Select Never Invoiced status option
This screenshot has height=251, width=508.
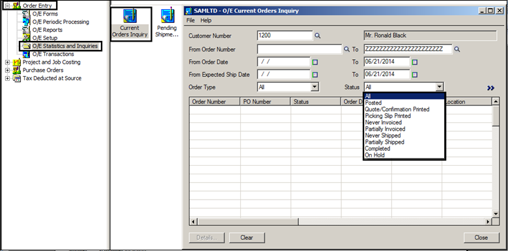pyautogui.click(x=404, y=122)
